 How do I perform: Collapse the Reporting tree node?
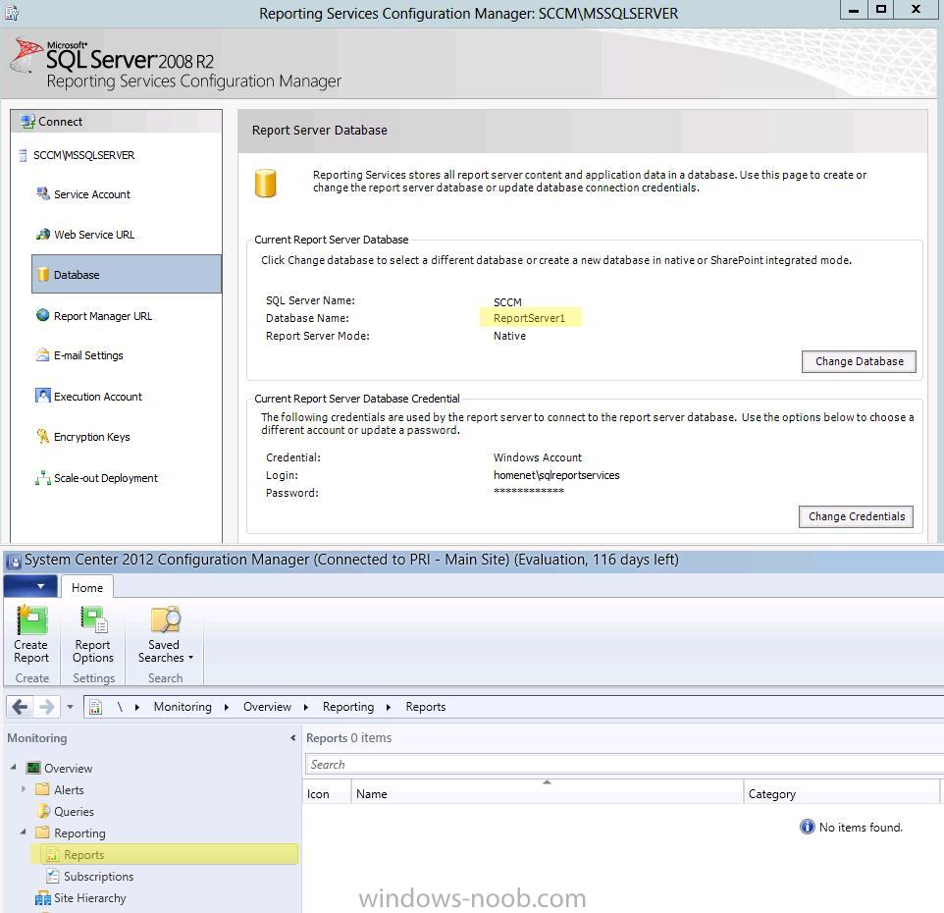click(24, 832)
